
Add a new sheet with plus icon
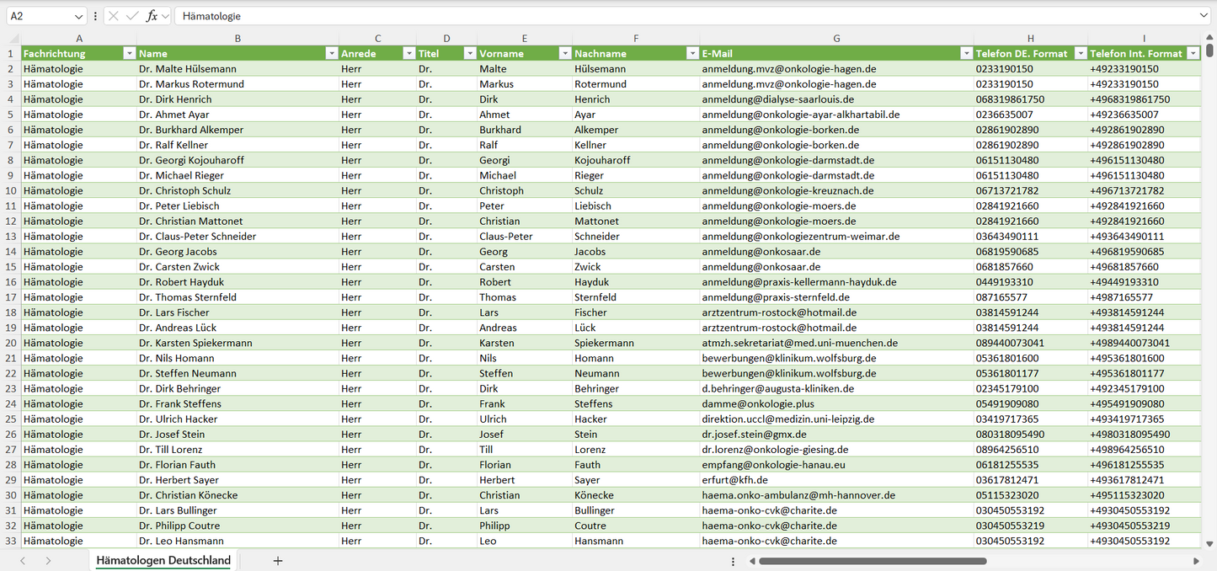(278, 561)
